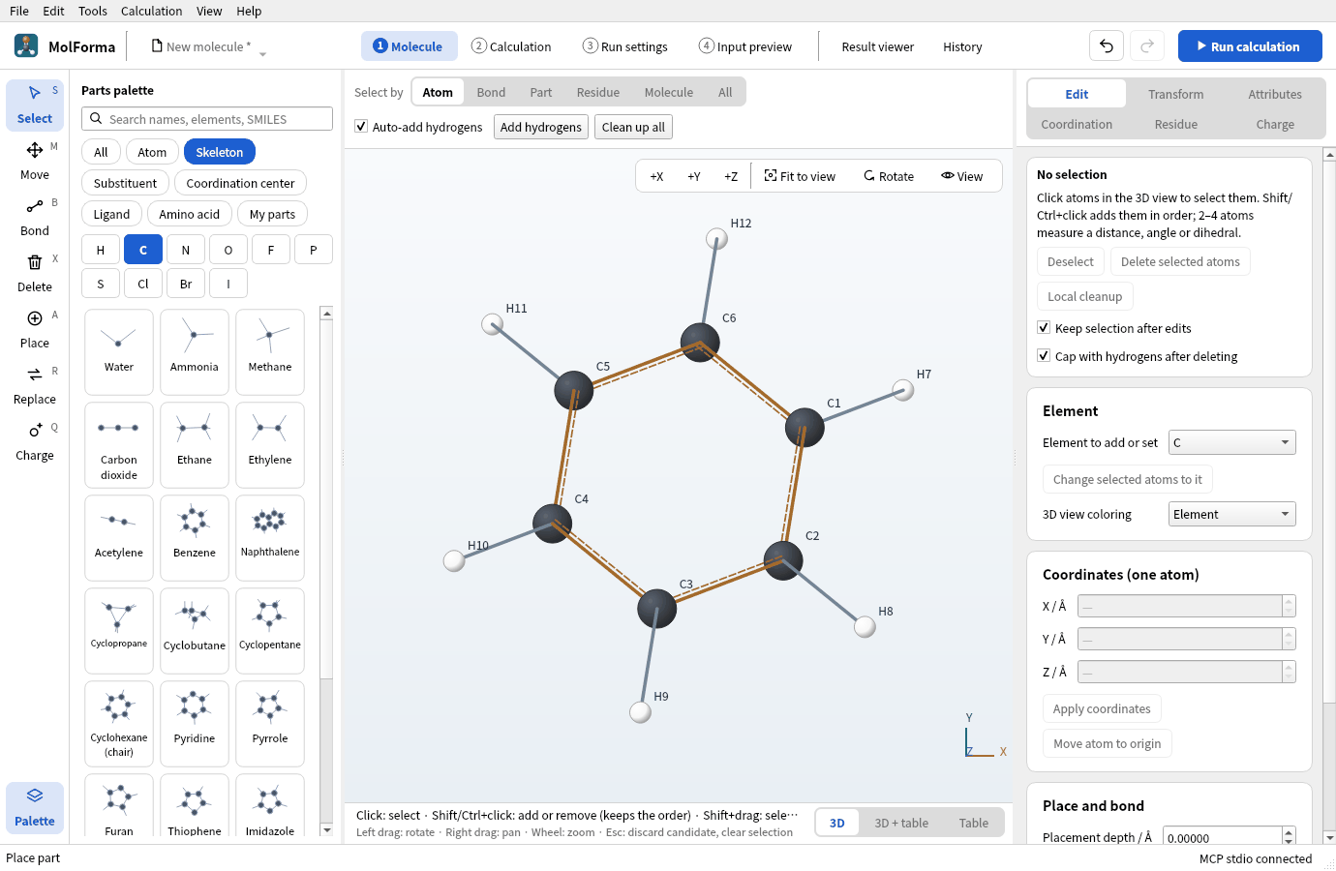Activate the Place tool
The image size is (1336, 871).
tap(35, 329)
